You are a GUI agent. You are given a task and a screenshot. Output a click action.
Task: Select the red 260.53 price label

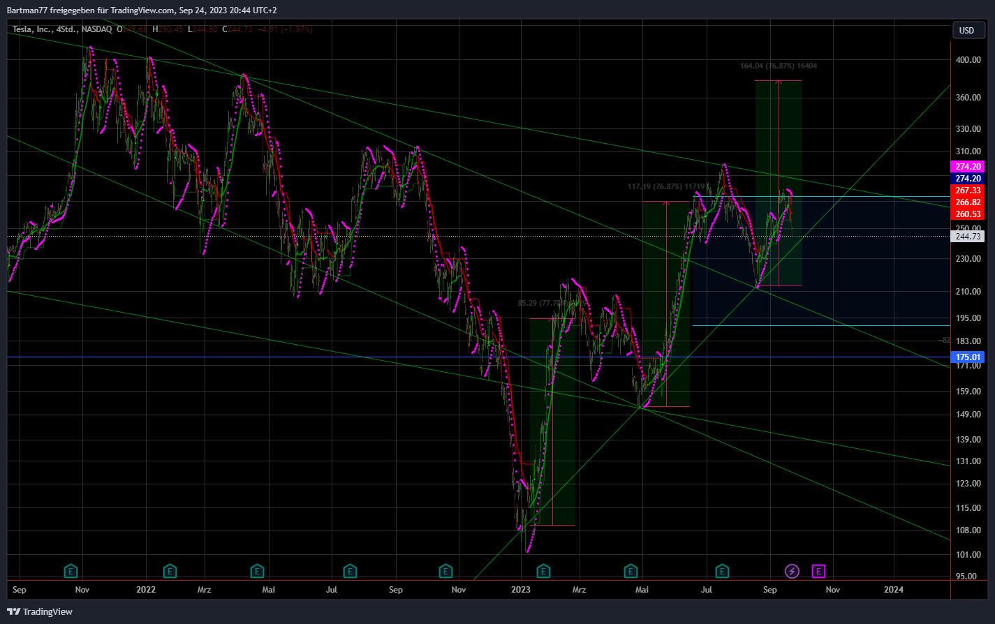[968, 214]
